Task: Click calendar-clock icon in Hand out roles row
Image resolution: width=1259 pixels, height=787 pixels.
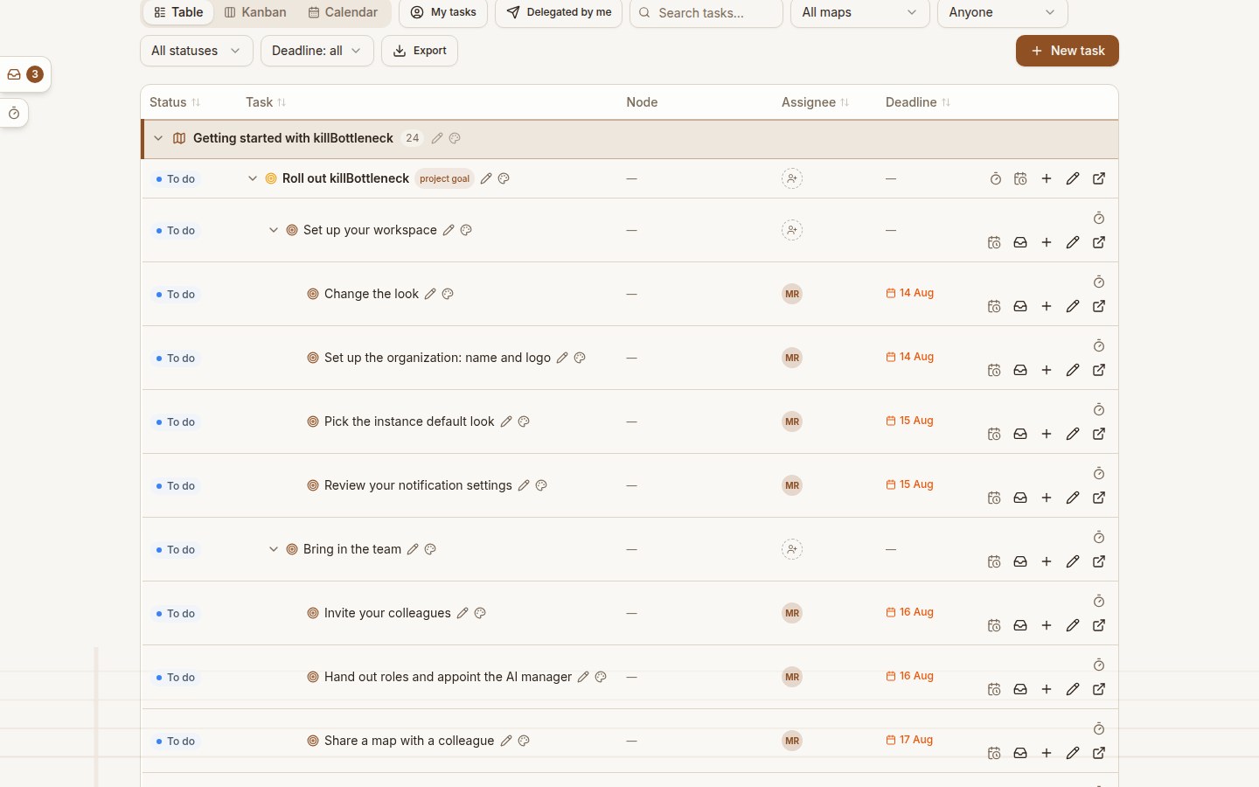Action: coord(994,689)
